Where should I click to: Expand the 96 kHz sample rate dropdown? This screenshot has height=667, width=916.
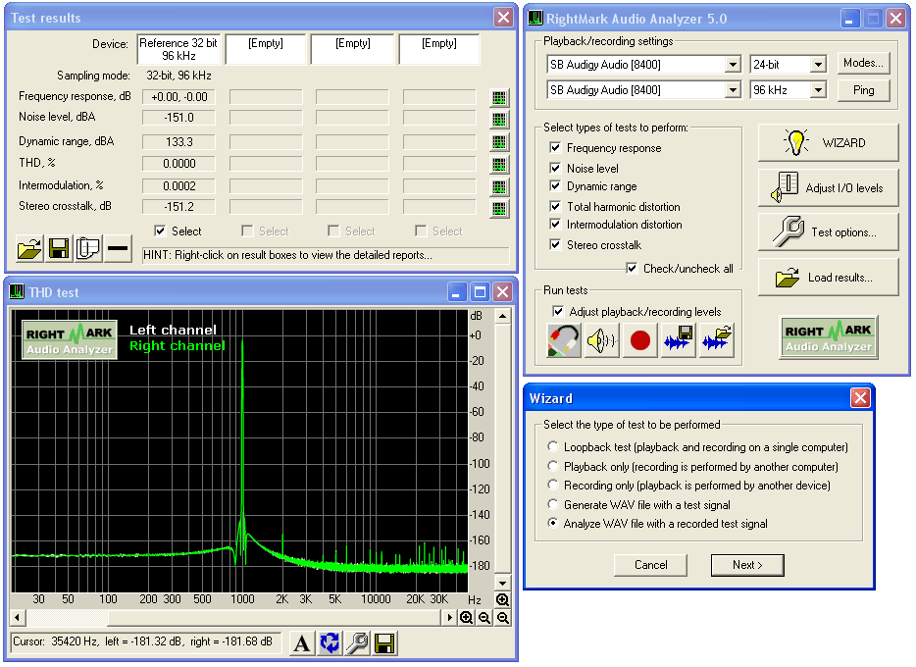pos(819,90)
